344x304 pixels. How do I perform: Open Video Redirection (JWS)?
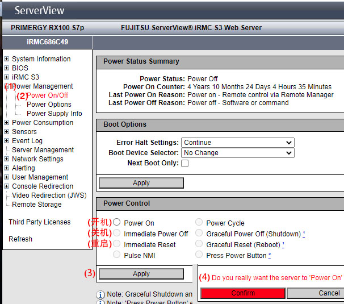49,195
